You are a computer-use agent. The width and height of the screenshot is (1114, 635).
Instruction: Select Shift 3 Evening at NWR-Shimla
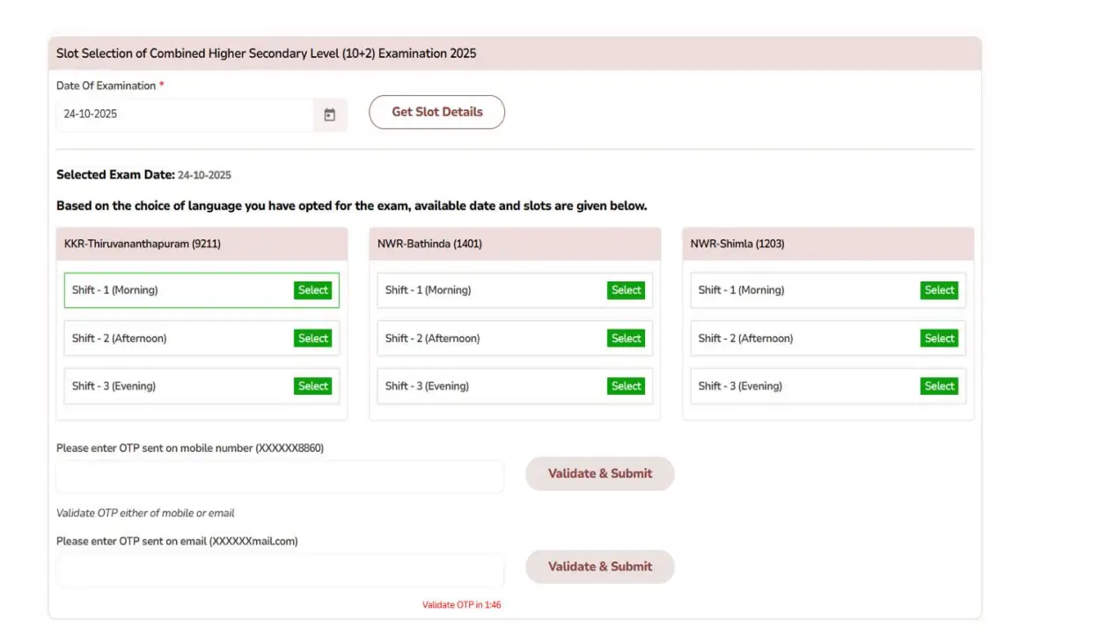point(938,385)
